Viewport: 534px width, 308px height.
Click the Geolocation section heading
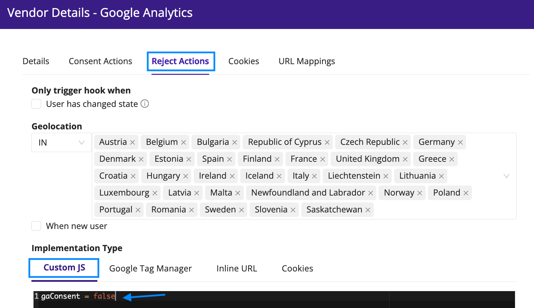tap(57, 126)
